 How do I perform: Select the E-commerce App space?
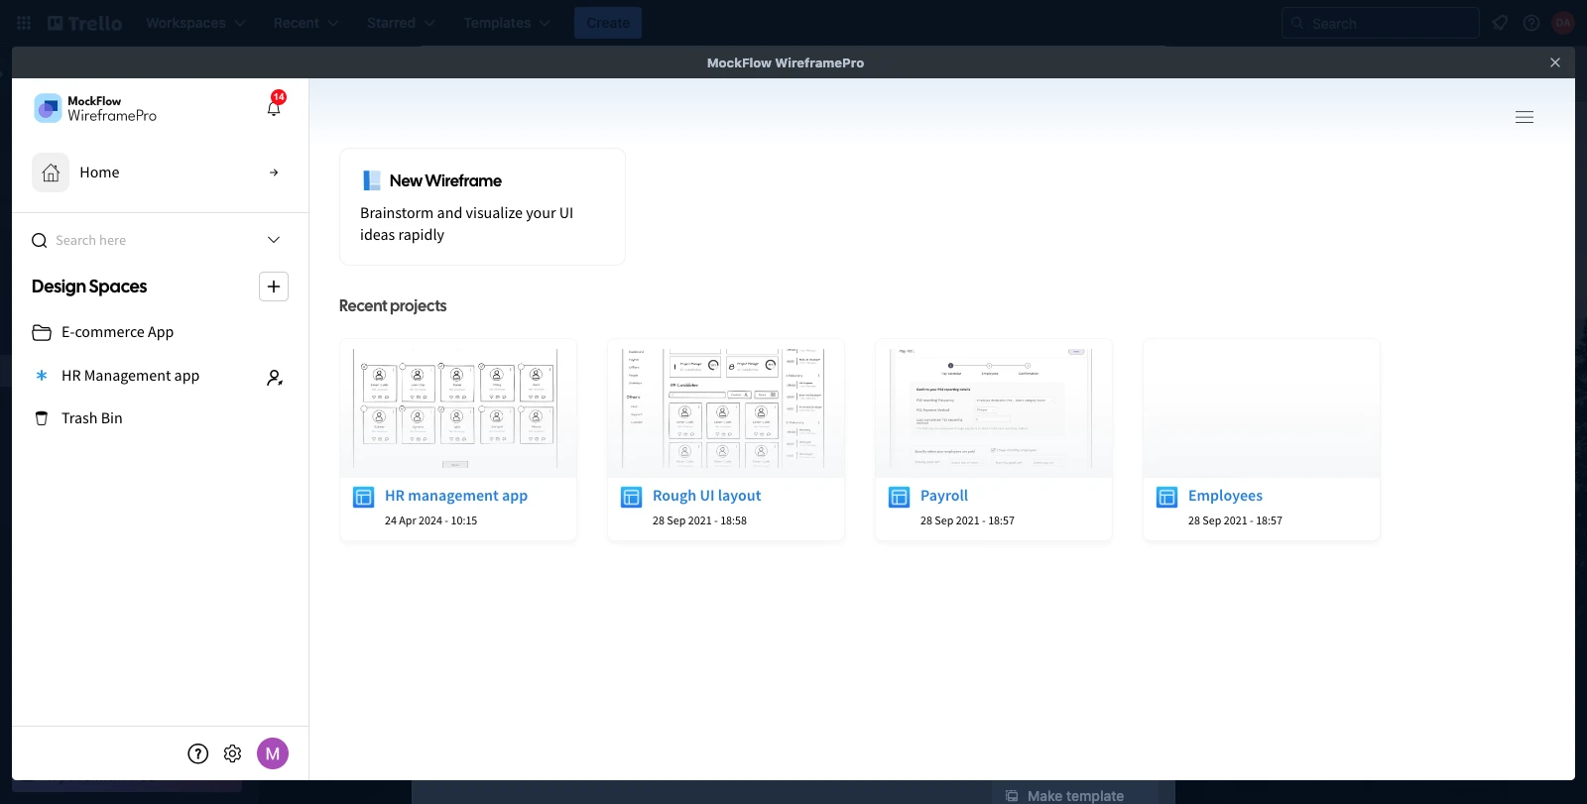tap(117, 332)
